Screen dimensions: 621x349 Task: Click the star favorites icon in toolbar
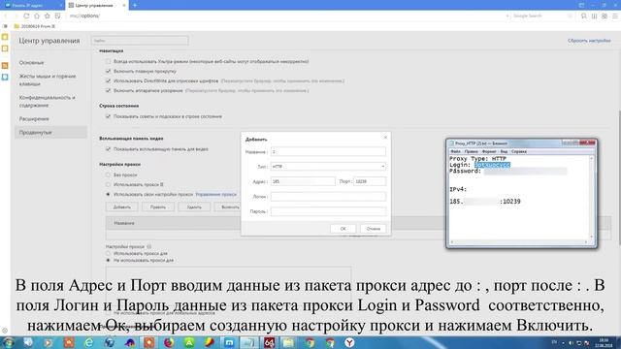(x=48, y=16)
